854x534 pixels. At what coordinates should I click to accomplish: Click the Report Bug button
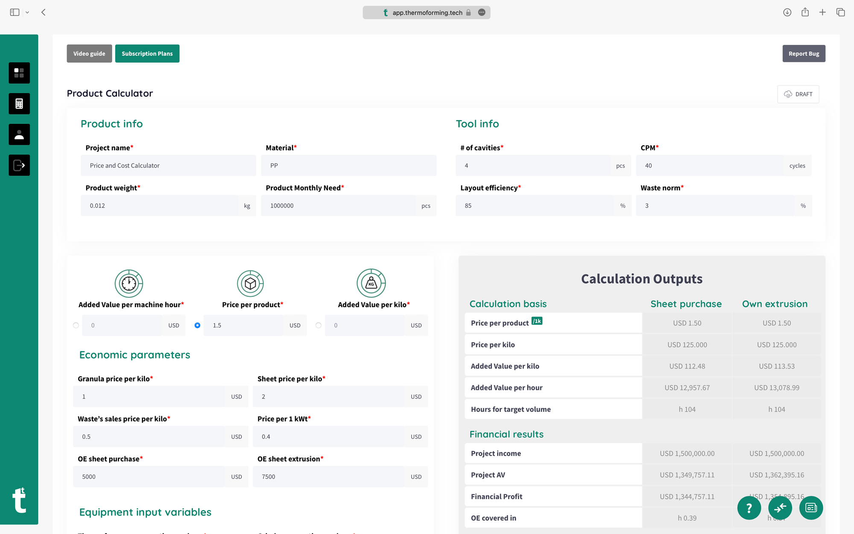coord(803,54)
